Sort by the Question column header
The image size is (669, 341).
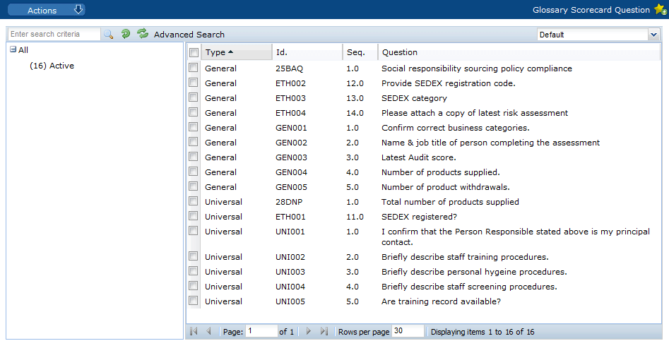[x=519, y=52]
